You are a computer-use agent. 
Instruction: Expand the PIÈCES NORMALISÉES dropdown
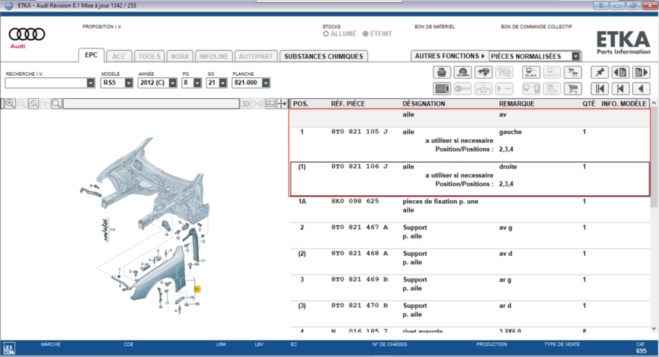576,57
